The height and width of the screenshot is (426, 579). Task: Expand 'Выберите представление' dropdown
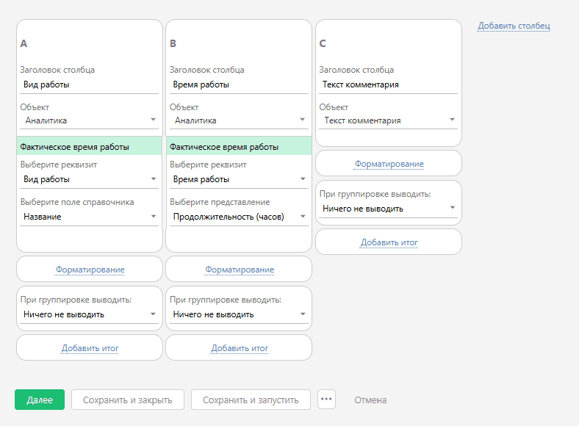(239, 217)
